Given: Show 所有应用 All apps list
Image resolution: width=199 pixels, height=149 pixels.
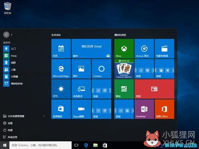Looking at the screenshot, I should [10, 137].
